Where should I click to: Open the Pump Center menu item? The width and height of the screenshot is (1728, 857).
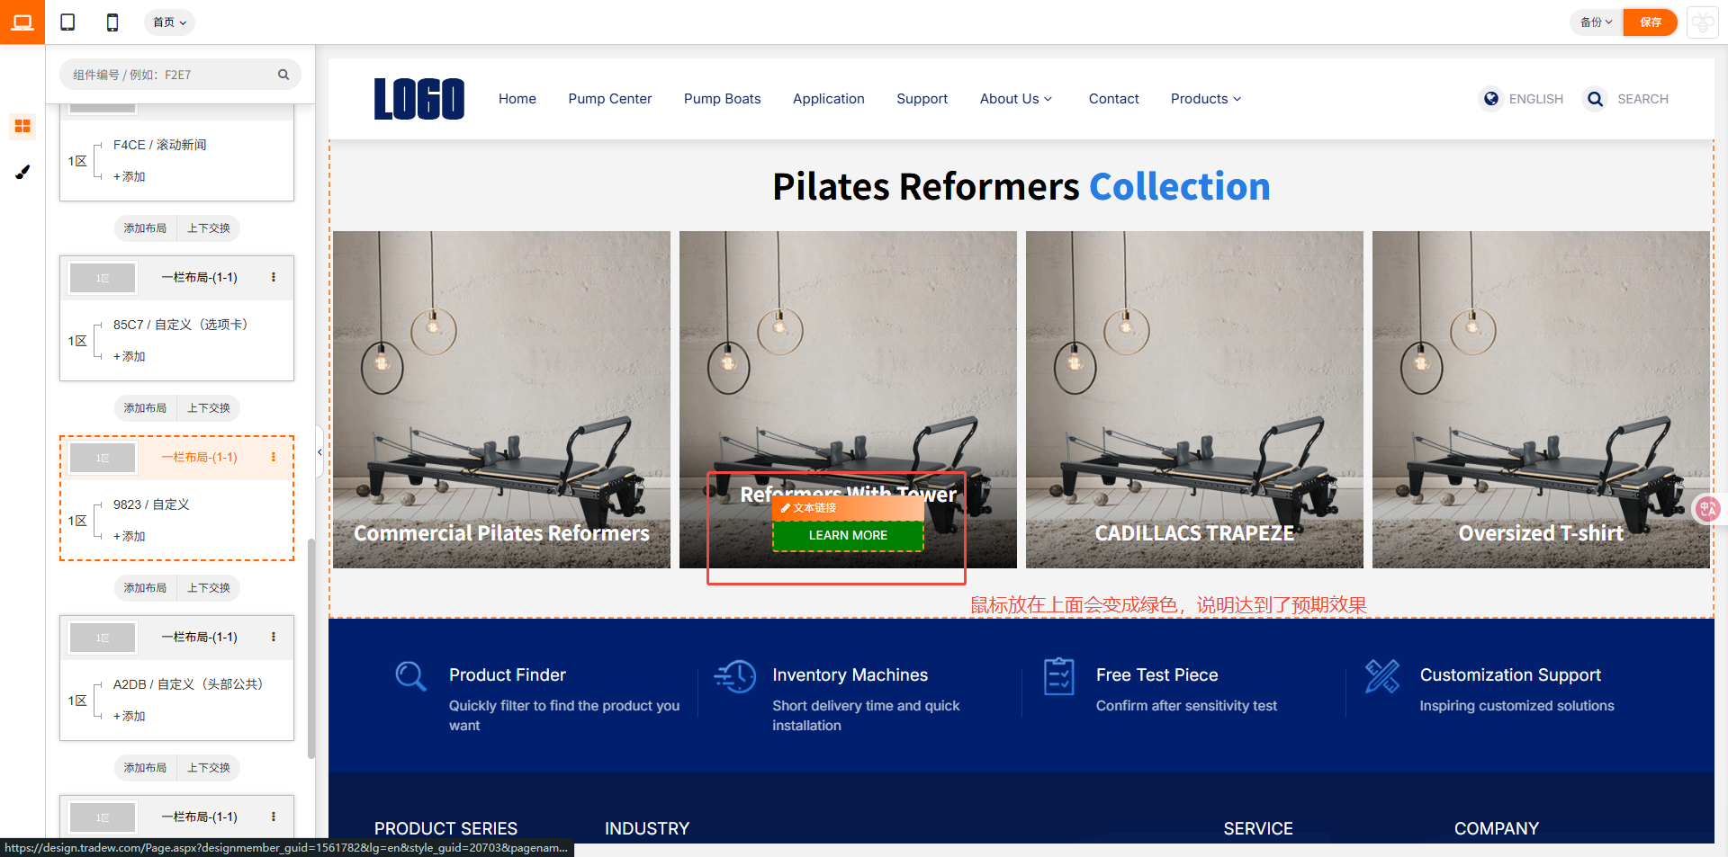coord(610,99)
